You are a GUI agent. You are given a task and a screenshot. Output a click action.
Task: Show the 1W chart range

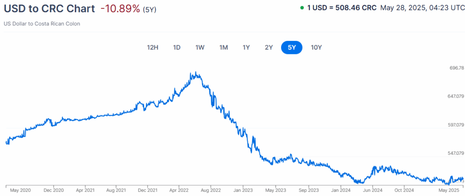pyautogui.click(x=200, y=47)
